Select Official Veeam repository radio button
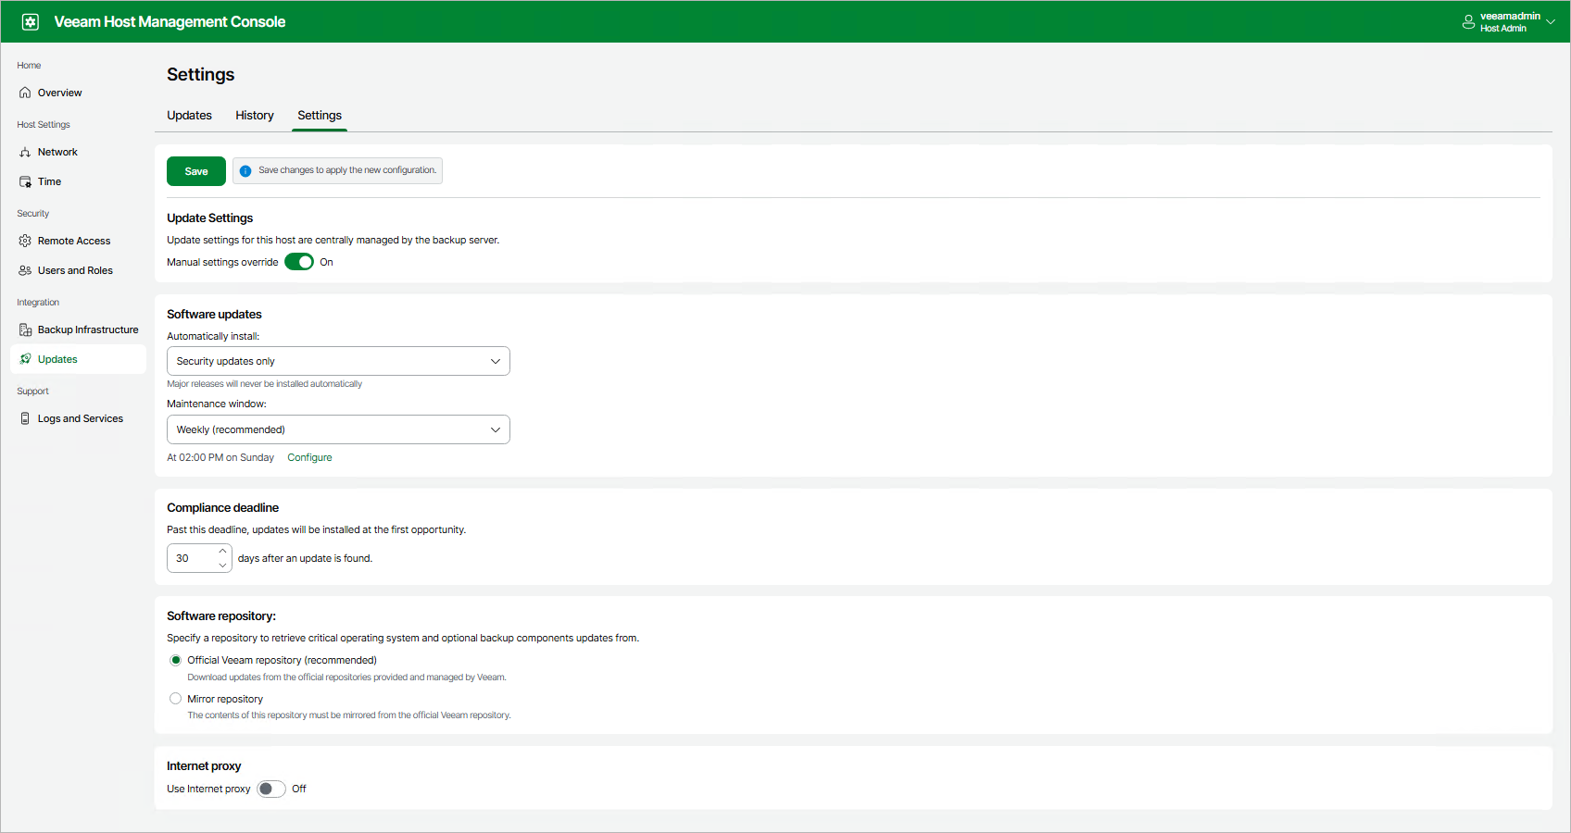The height and width of the screenshot is (833, 1571). click(175, 660)
